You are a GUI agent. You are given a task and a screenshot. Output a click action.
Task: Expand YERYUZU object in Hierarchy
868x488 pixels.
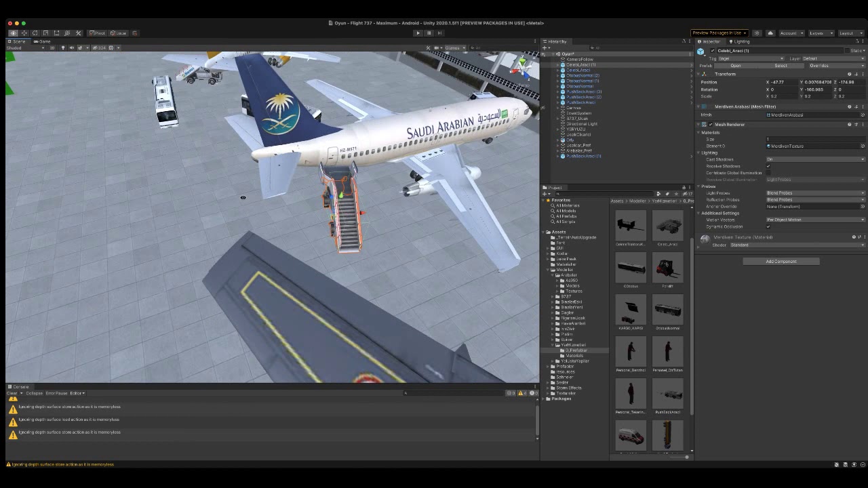(x=558, y=129)
